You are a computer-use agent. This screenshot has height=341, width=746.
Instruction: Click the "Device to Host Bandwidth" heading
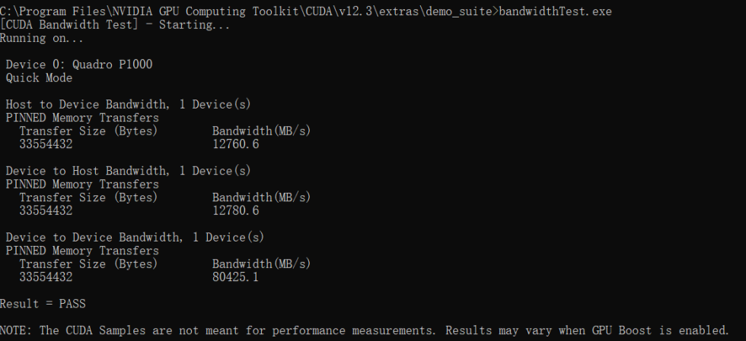pyautogui.click(x=128, y=171)
